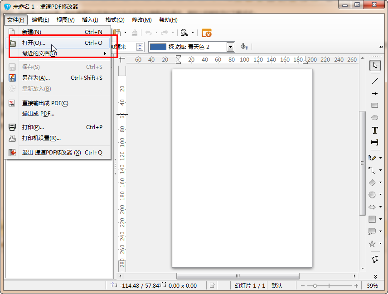Select the block arrows tool

(x=372, y=207)
